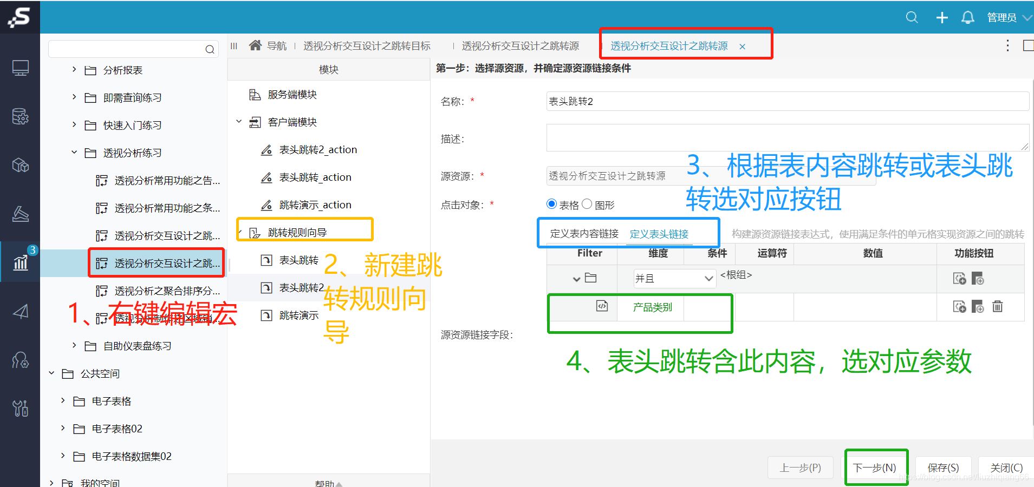
Task: Add group icon in root group row
Action: coord(978,279)
